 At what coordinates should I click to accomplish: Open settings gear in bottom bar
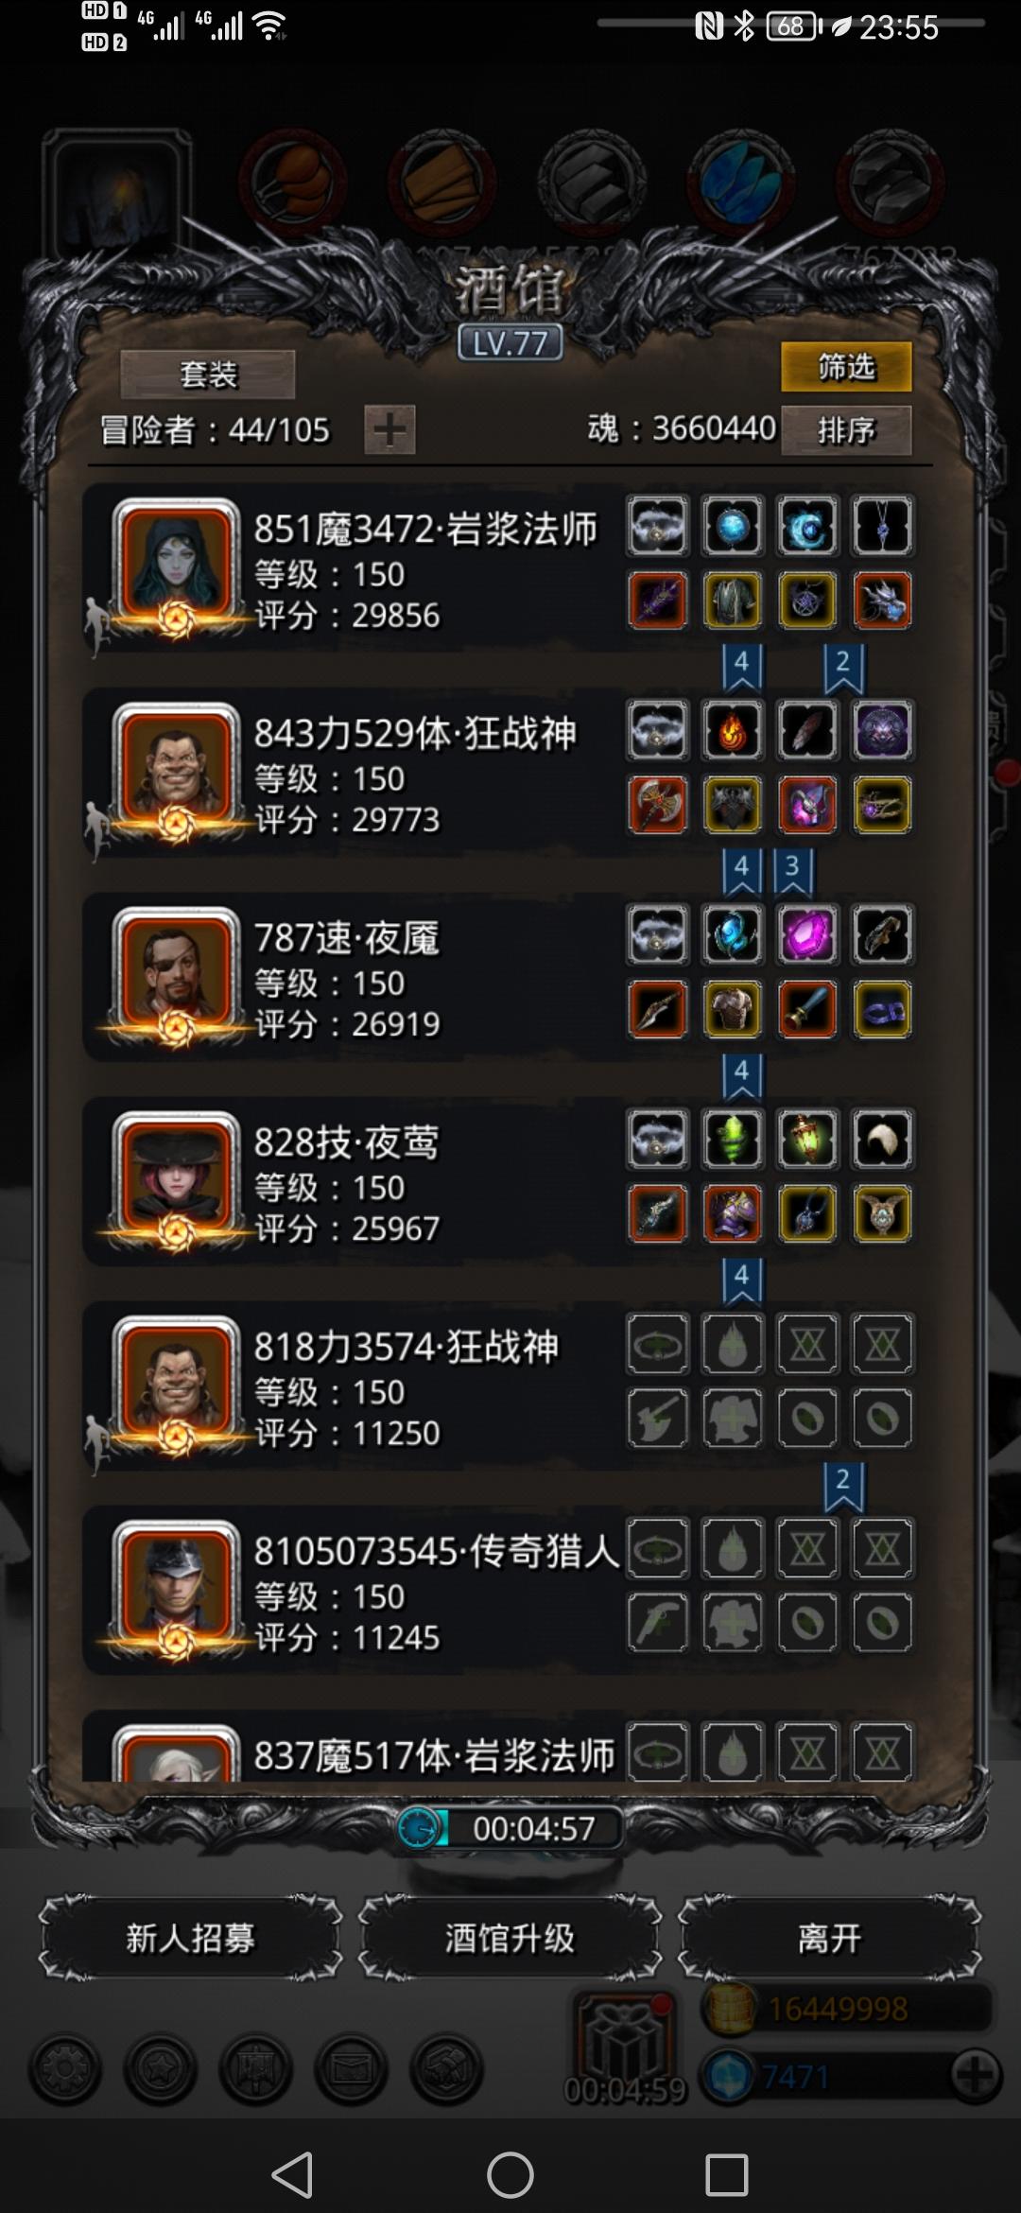click(x=64, y=2069)
